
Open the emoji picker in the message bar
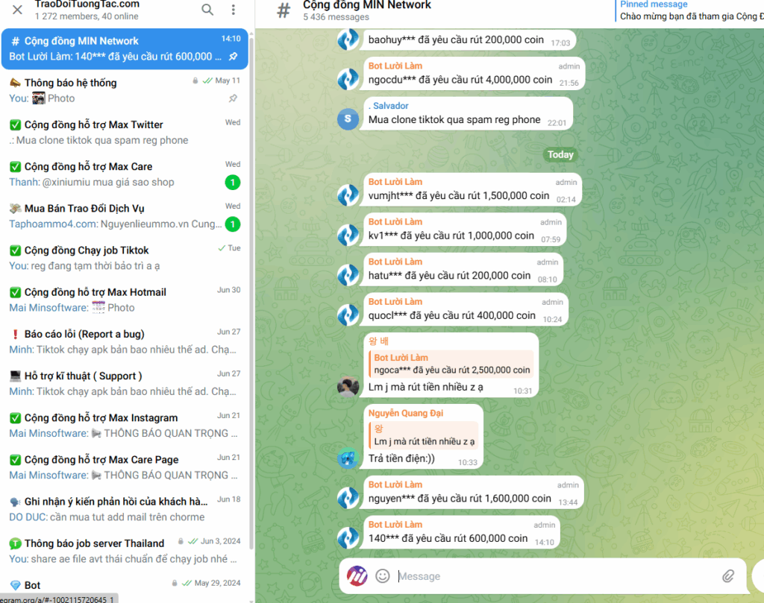point(383,576)
